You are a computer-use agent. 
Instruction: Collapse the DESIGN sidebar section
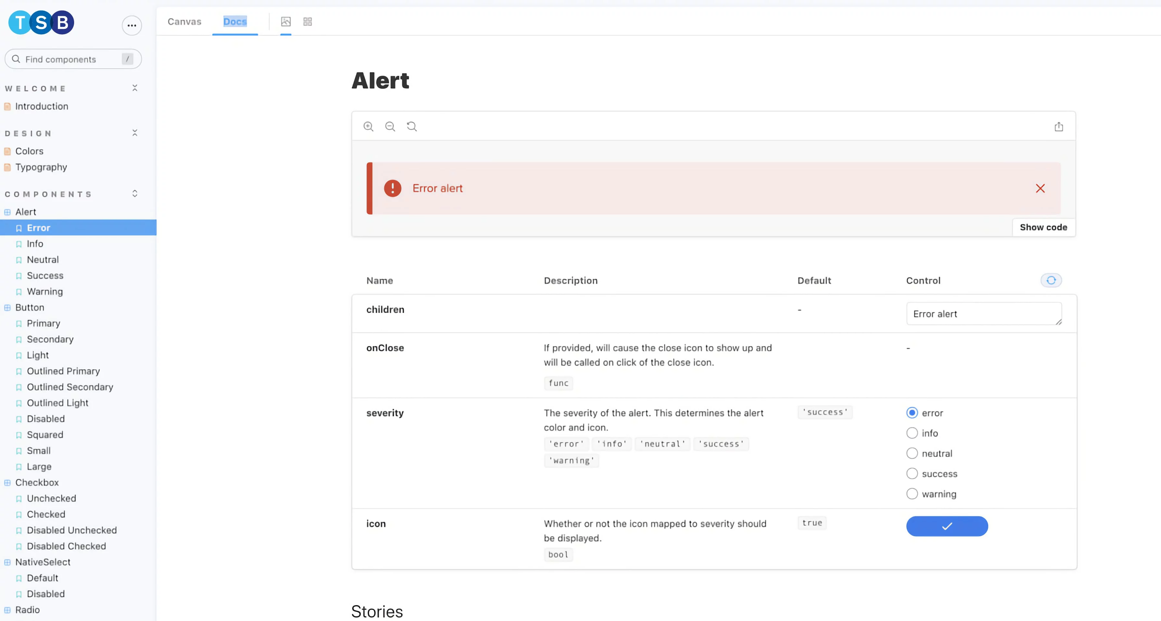134,133
